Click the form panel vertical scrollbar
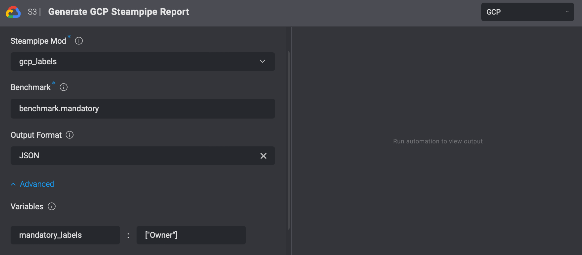The image size is (582, 255). (289, 140)
